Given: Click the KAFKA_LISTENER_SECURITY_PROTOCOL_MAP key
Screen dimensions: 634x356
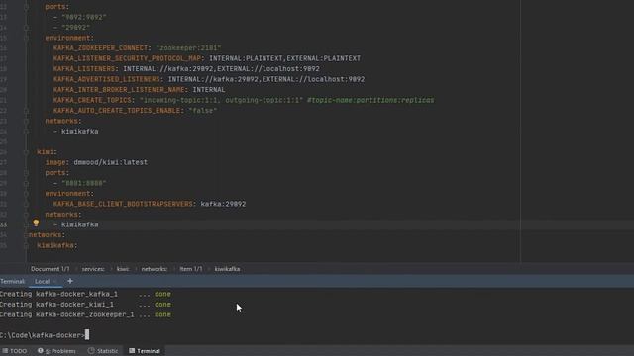Looking at the screenshot, I should tap(128, 58).
